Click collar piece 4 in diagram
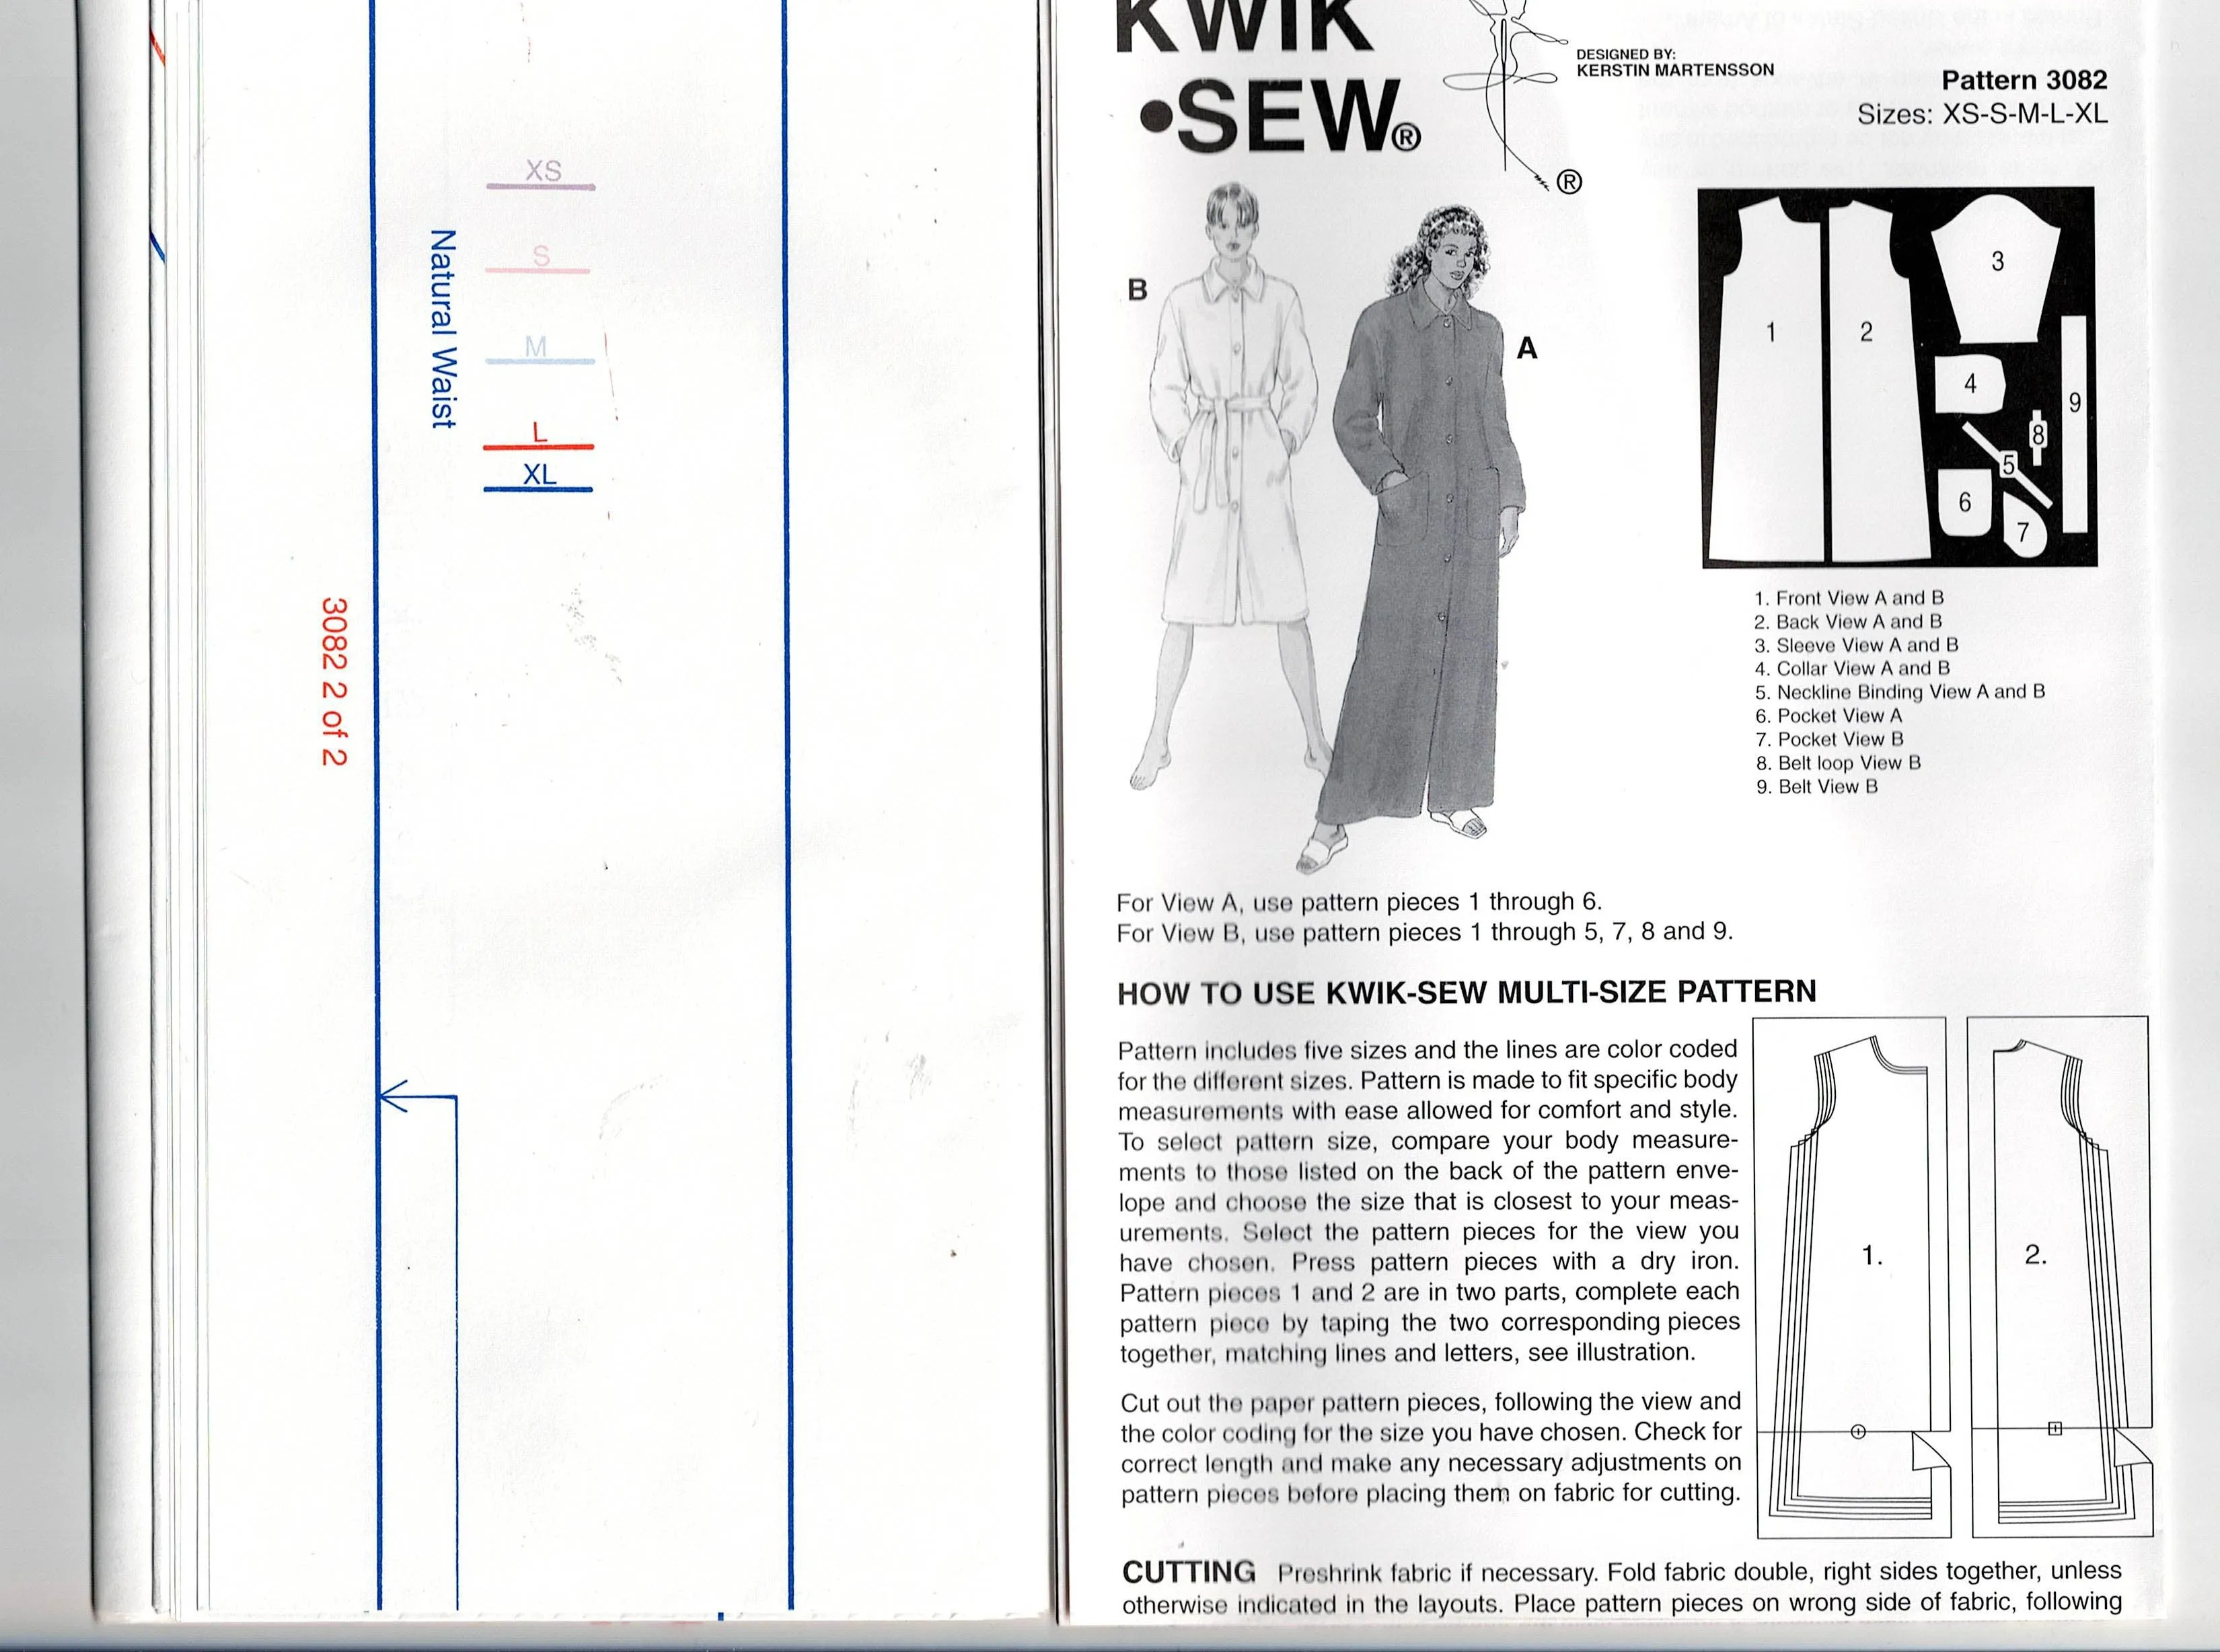 (x=1970, y=384)
